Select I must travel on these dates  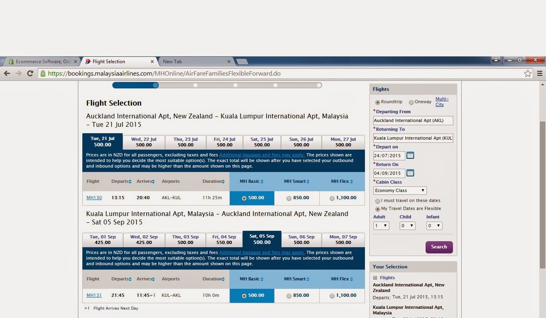point(377,201)
